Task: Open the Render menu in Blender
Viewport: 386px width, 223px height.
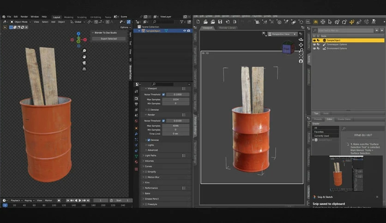Action: point(24,17)
